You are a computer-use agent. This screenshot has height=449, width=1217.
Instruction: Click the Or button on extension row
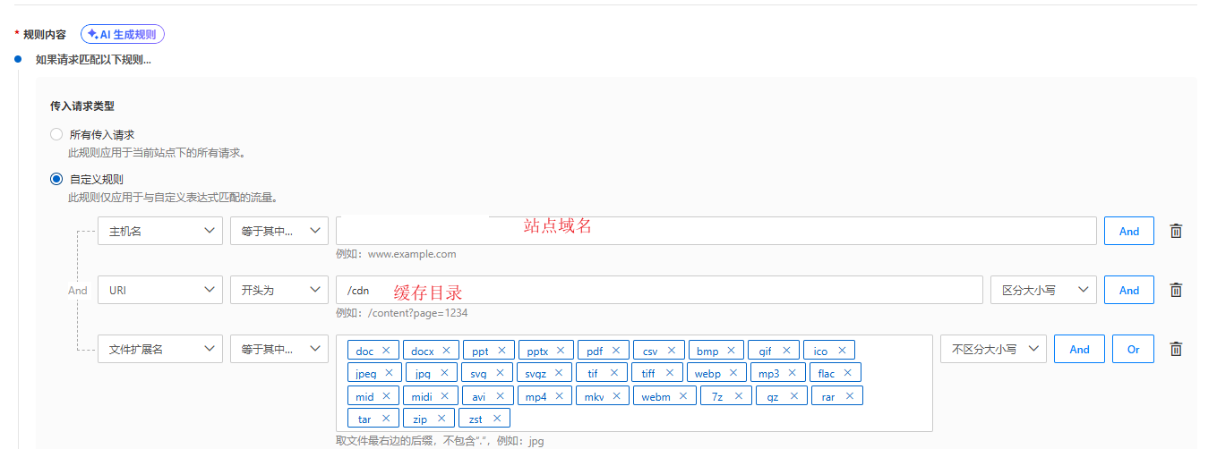(1133, 350)
